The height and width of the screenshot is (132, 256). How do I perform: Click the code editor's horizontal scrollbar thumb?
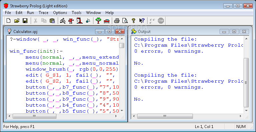(x=34, y=116)
